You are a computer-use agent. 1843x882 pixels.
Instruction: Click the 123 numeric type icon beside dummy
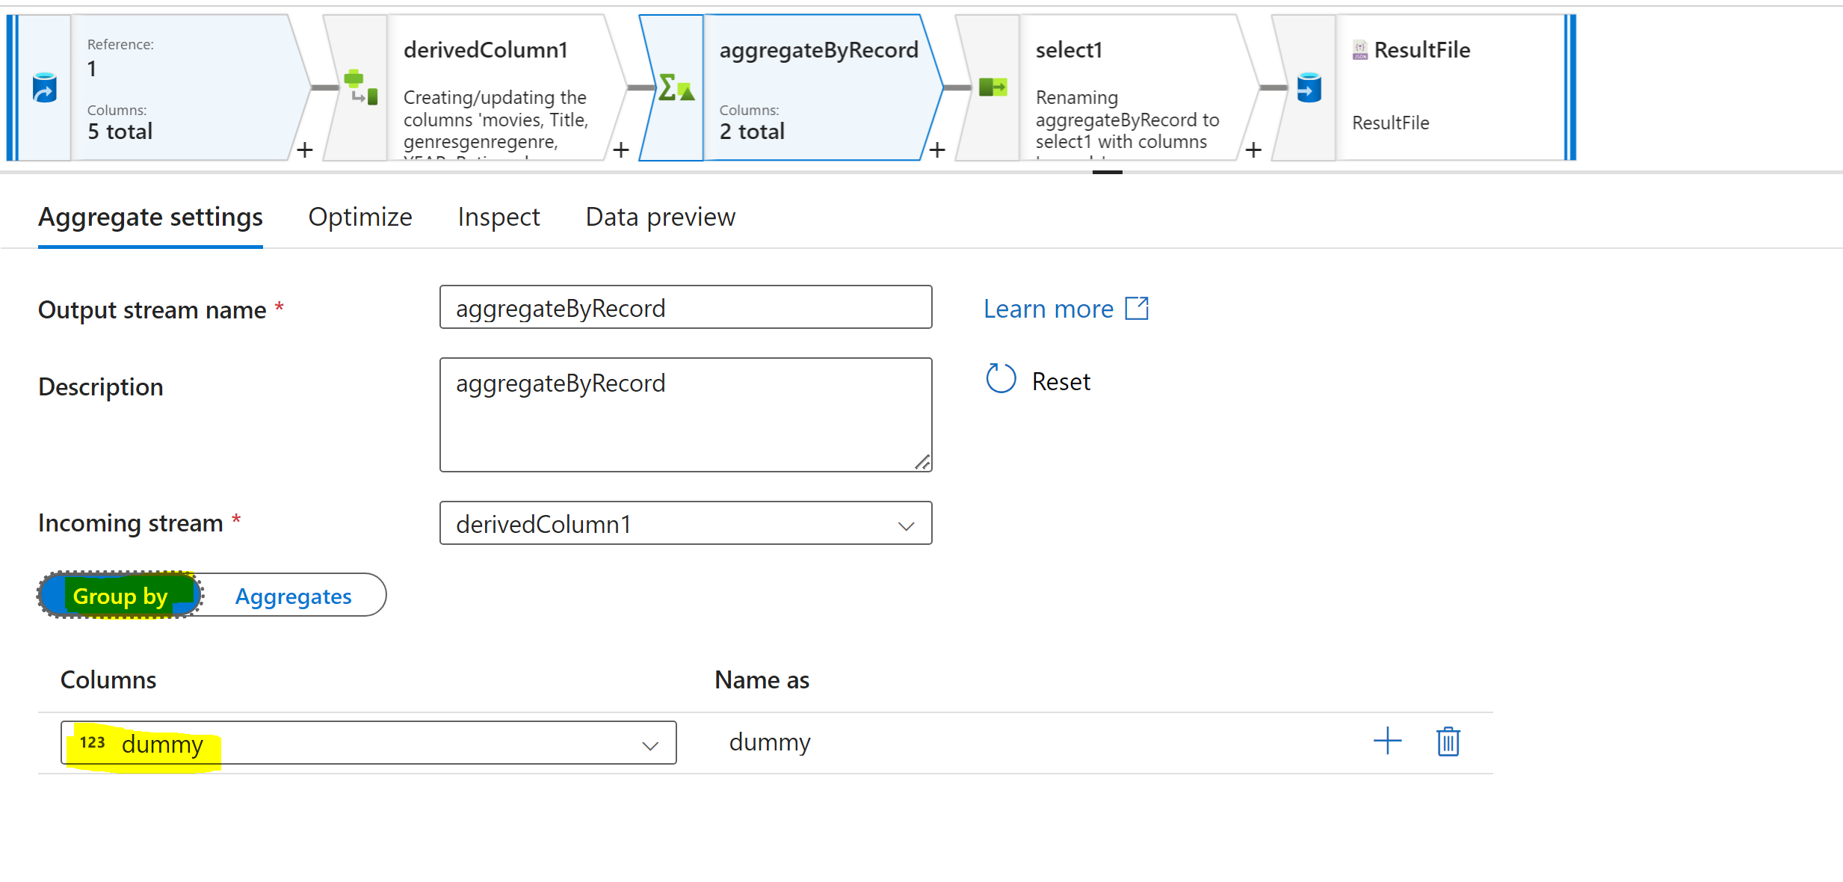point(93,742)
